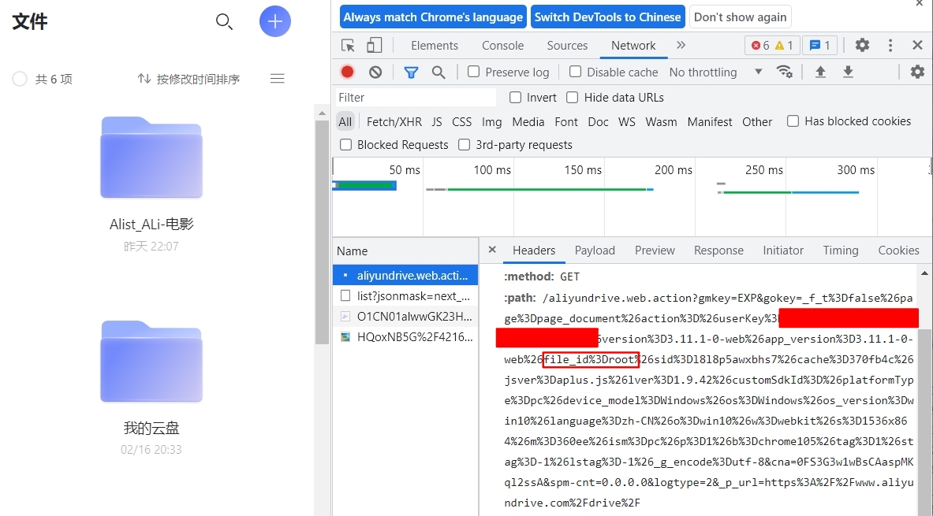Filter requests by Fetch/XHR

[x=394, y=121]
